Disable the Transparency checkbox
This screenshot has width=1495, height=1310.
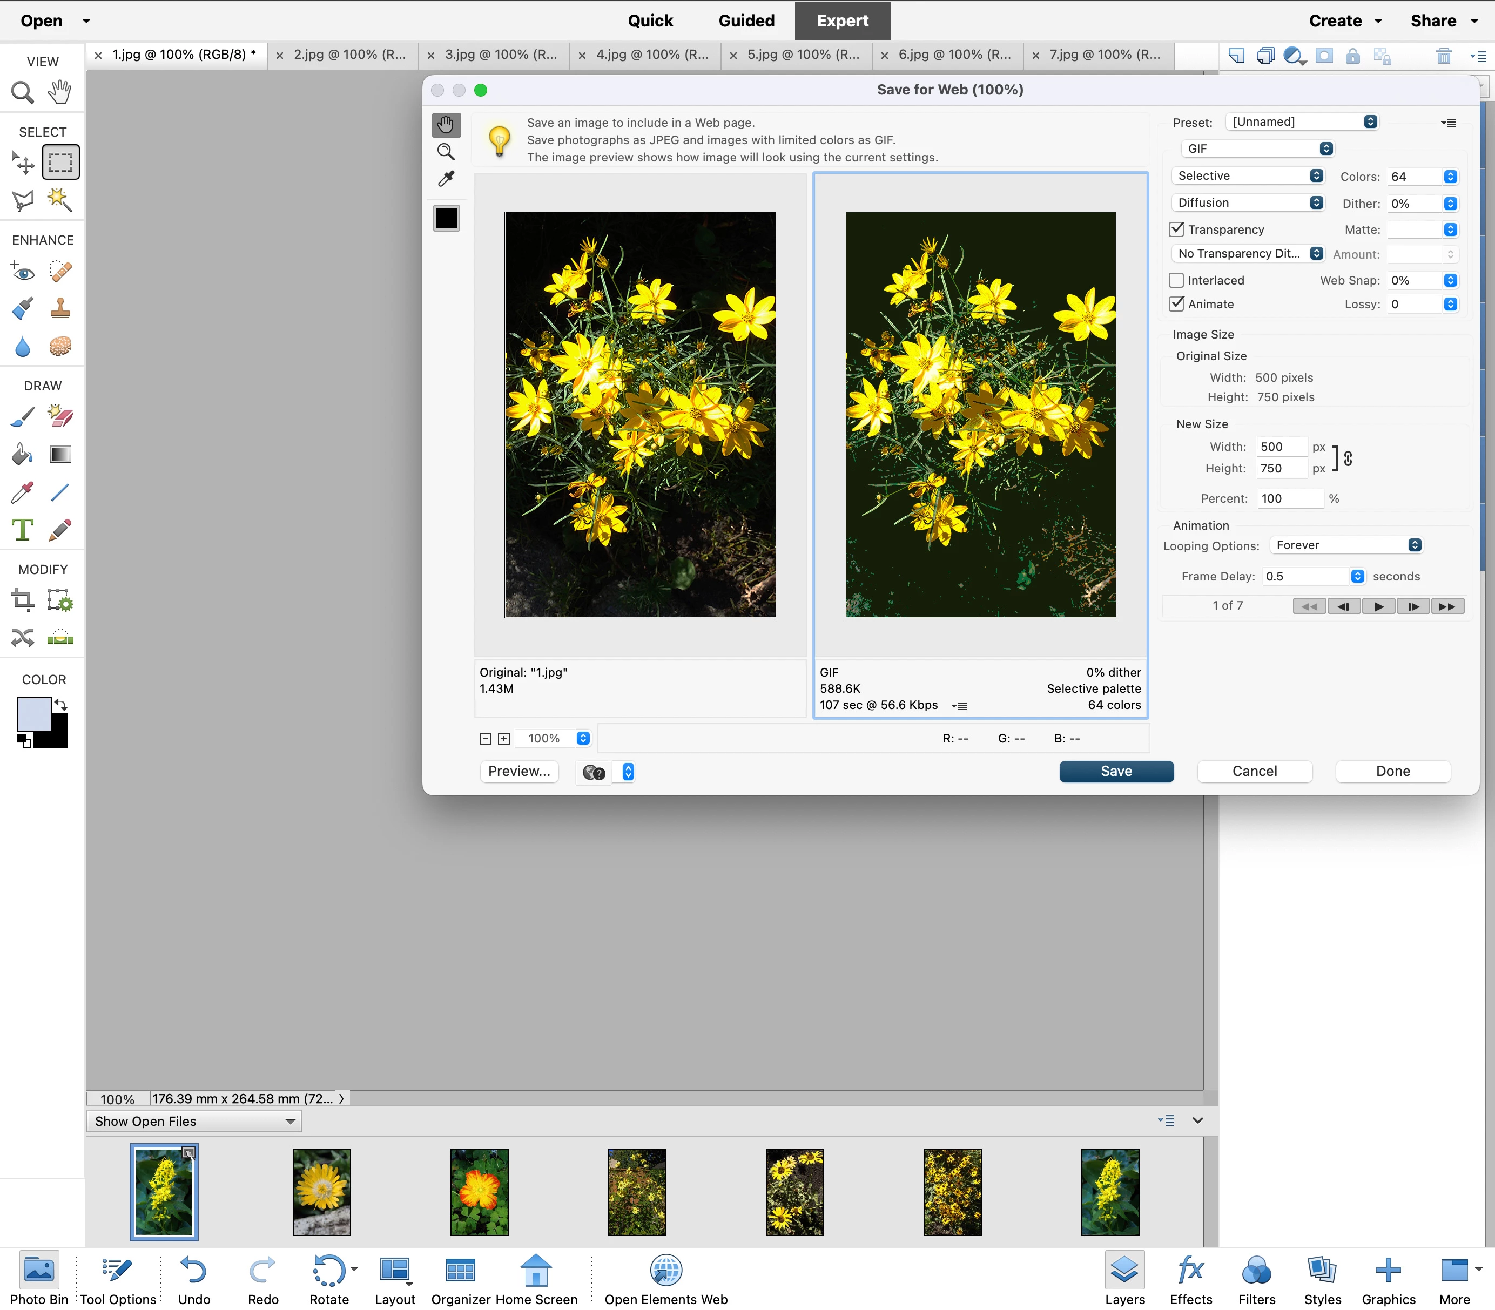tap(1177, 229)
